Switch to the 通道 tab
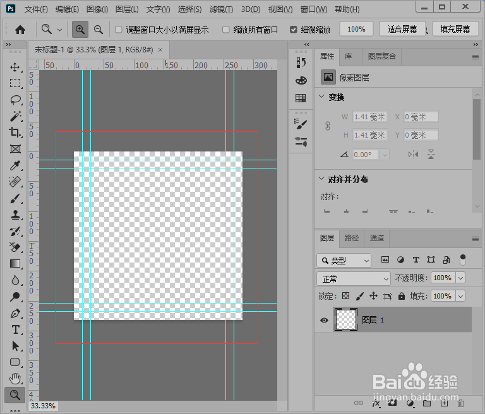This screenshot has width=485, height=414. 376,238
